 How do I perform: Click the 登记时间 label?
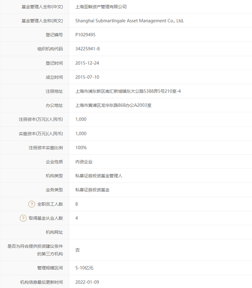pos(55,63)
